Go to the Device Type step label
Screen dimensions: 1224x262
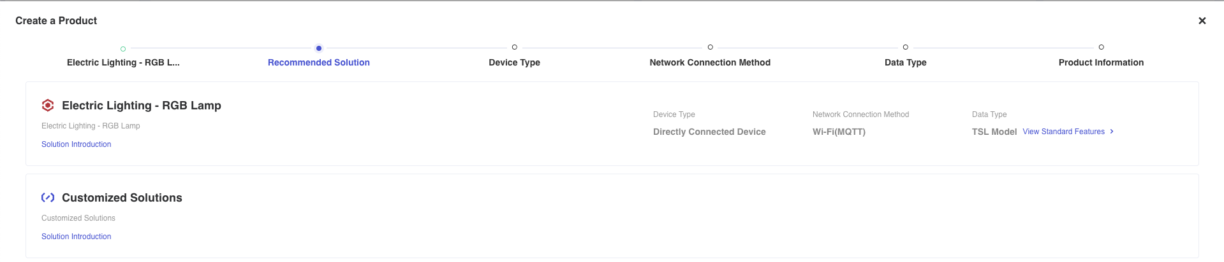[x=515, y=62]
